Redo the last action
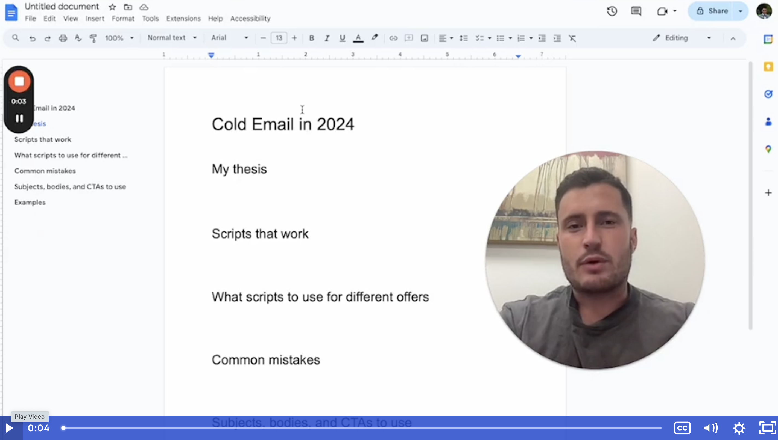The width and height of the screenshot is (778, 440). pyautogui.click(x=48, y=38)
